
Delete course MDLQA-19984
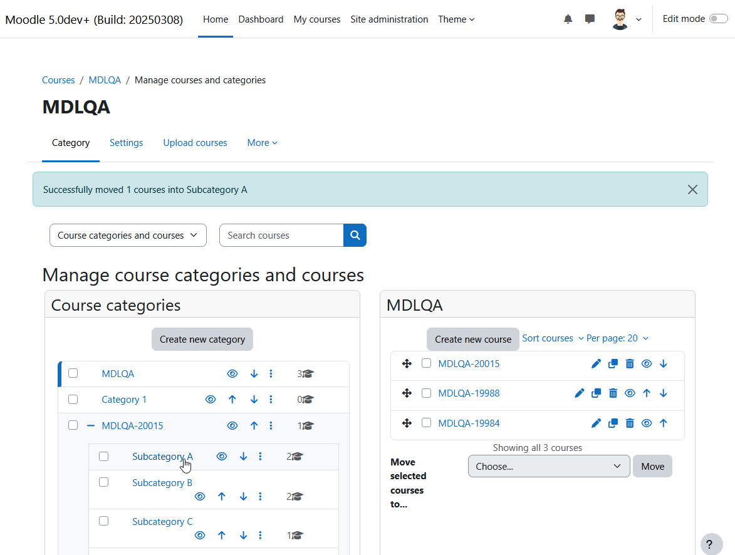[630, 423]
